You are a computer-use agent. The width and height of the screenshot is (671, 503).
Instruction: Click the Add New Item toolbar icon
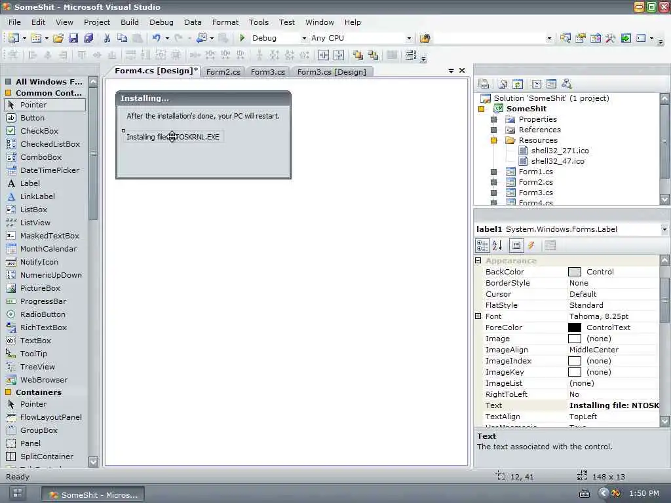pos(37,38)
